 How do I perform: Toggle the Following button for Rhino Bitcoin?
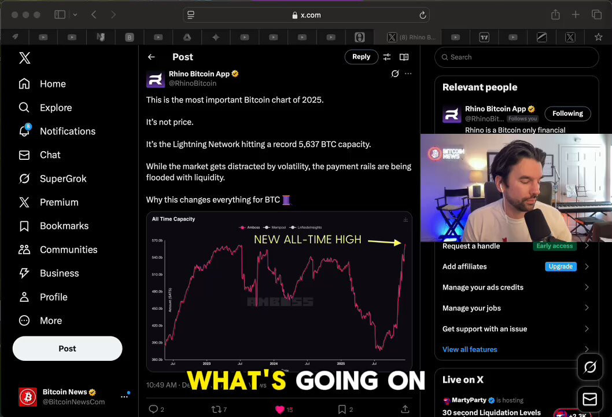[x=567, y=114]
